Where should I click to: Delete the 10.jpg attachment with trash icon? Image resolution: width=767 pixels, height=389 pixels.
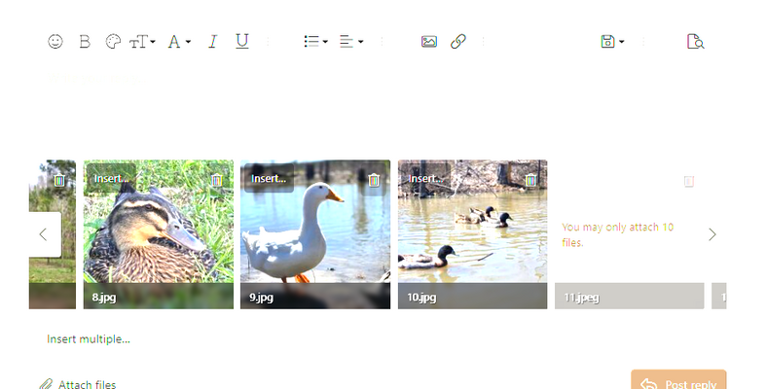tap(530, 180)
